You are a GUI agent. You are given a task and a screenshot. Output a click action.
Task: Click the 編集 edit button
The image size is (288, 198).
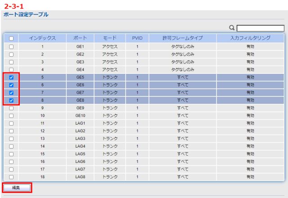click(x=17, y=188)
